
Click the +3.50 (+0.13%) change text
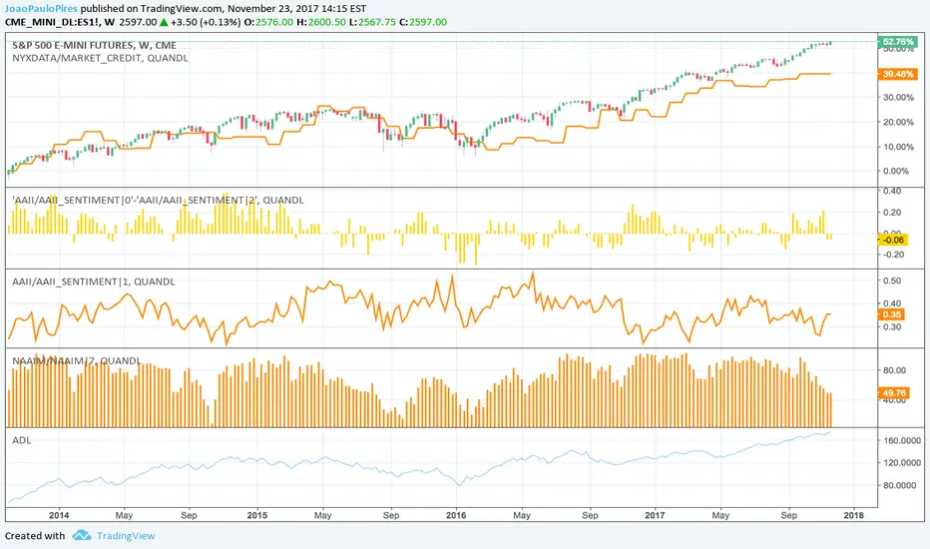[206, 22]
